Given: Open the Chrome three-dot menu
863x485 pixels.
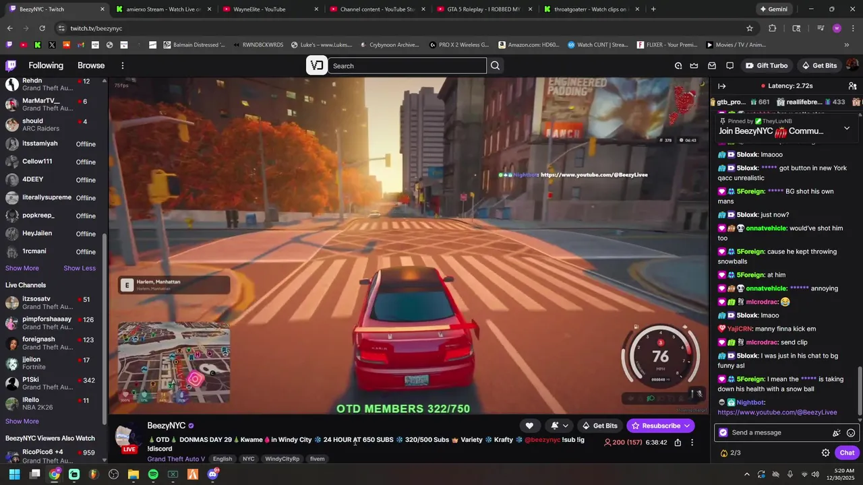Looking at the screenshot, I should pyautogui.click(x=852, y=28).
